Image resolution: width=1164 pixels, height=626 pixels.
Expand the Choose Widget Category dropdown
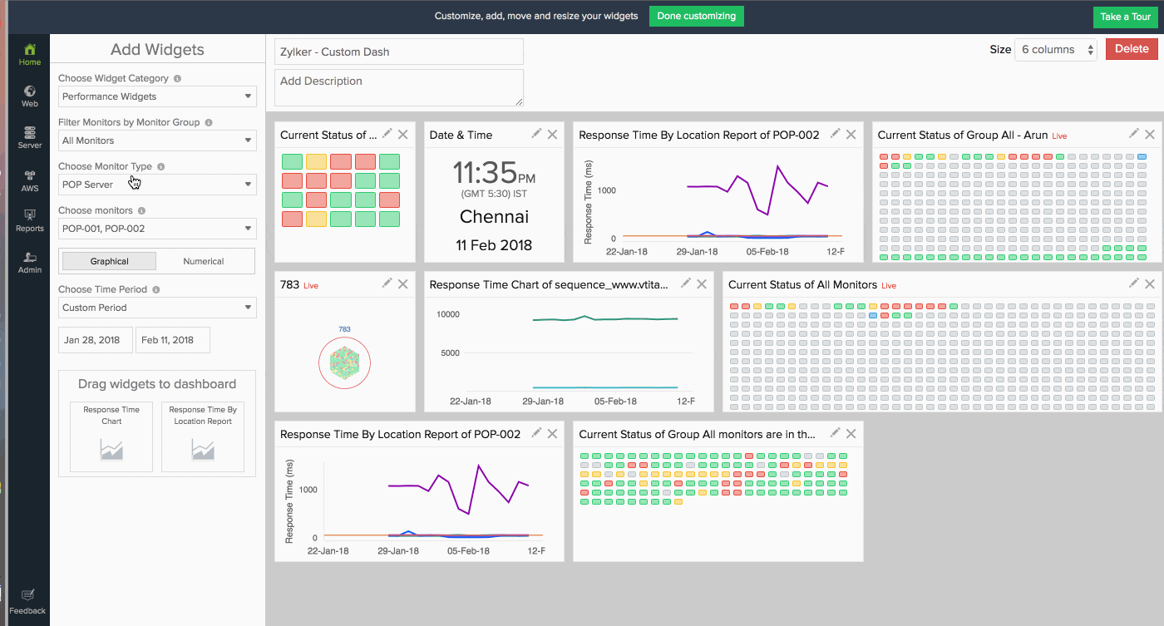click(157, 96)
